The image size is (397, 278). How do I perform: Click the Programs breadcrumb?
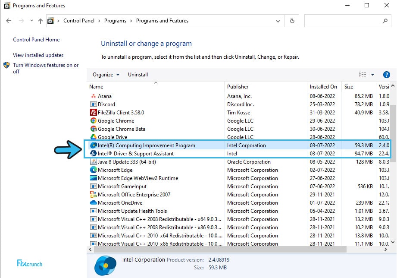(x=115, y=21)
